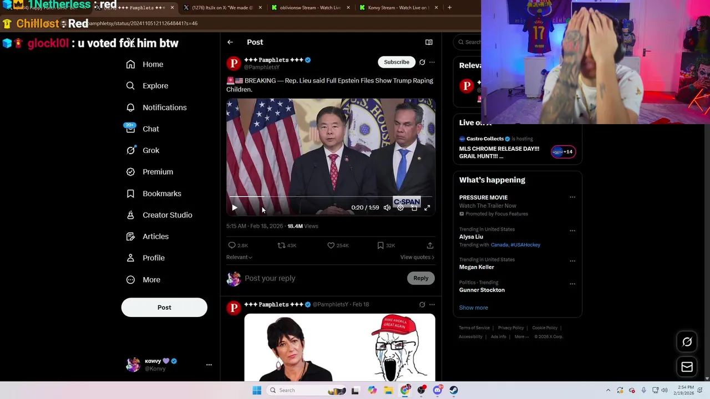
Task: Switch to oblivionsw Stream browser tab
Action: (311, 8)
